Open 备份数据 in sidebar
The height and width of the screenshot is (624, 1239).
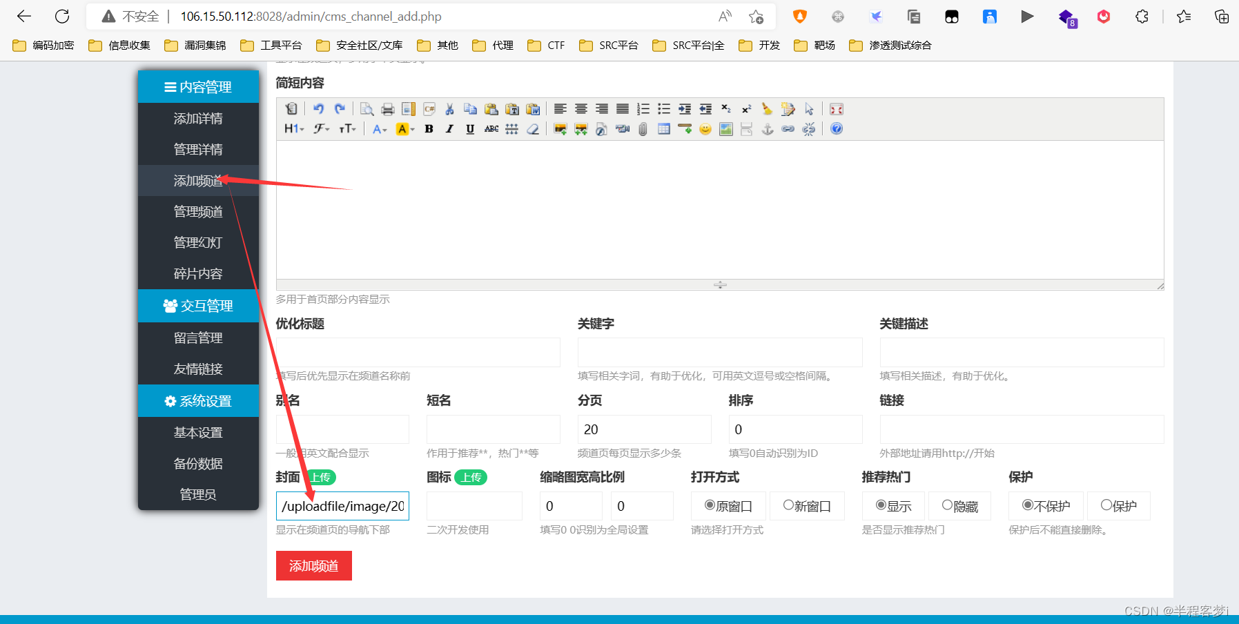click(x=198, y=464)
